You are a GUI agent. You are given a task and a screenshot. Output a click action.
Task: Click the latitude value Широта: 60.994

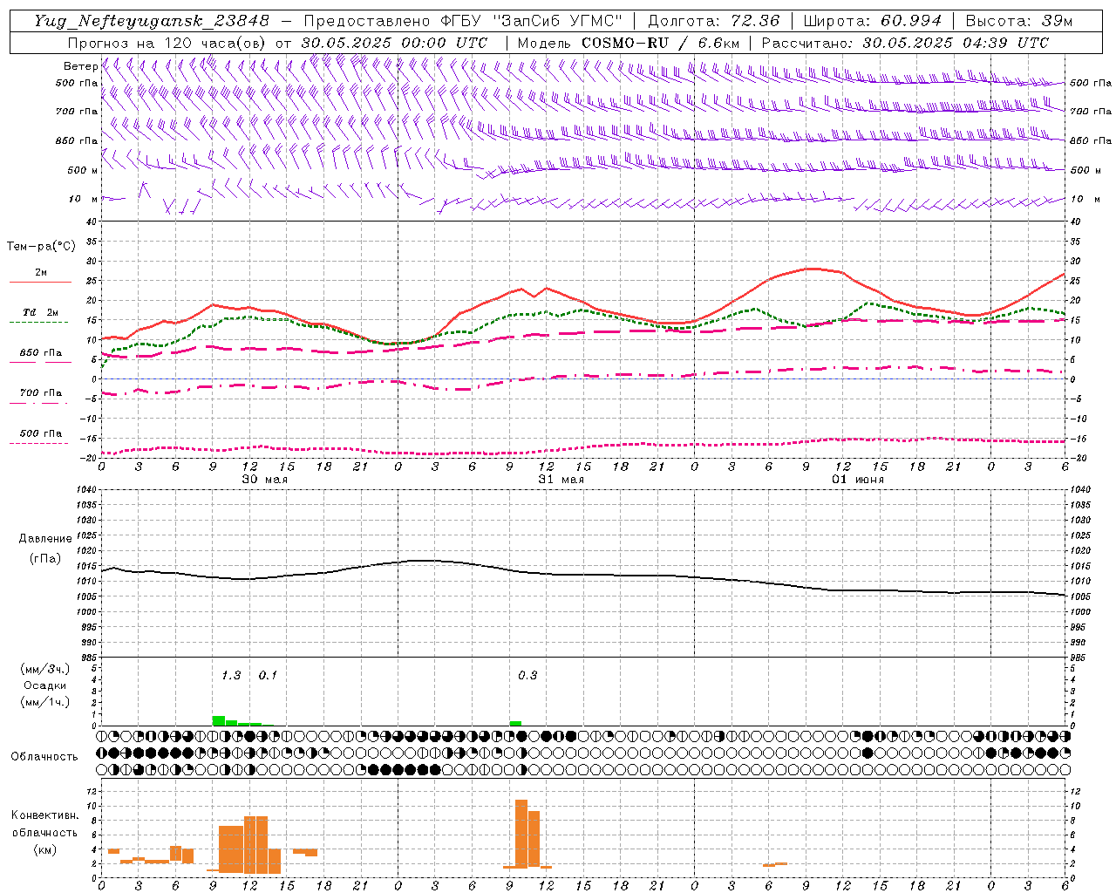point(873,21)
